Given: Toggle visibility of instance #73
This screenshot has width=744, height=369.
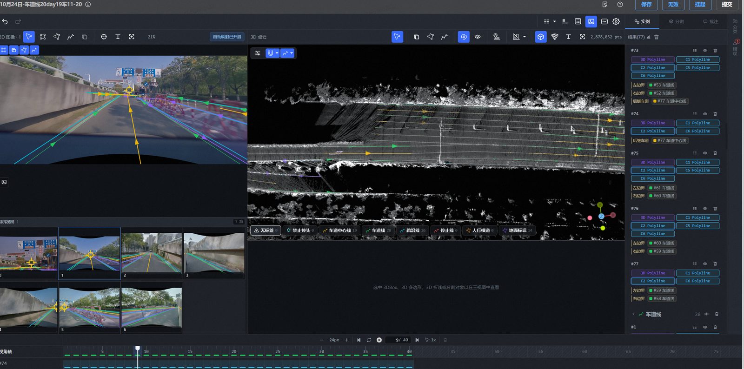Looking at the screenshot, I should (x=705, y=50).
